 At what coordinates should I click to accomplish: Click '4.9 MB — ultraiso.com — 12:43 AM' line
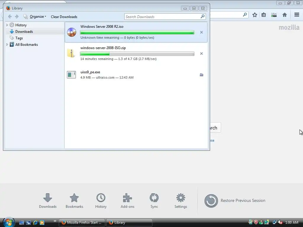click(107, 77)
